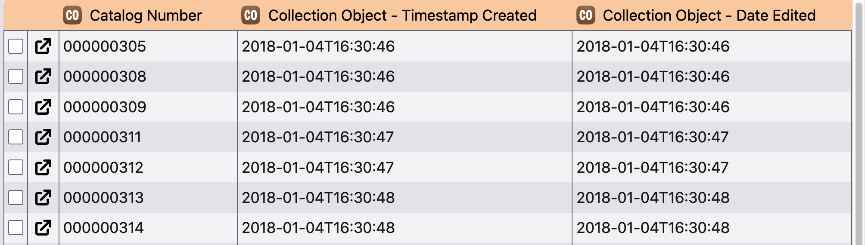
Task: Click catalog number cell 000000308
Action: [x=105, y=77]
